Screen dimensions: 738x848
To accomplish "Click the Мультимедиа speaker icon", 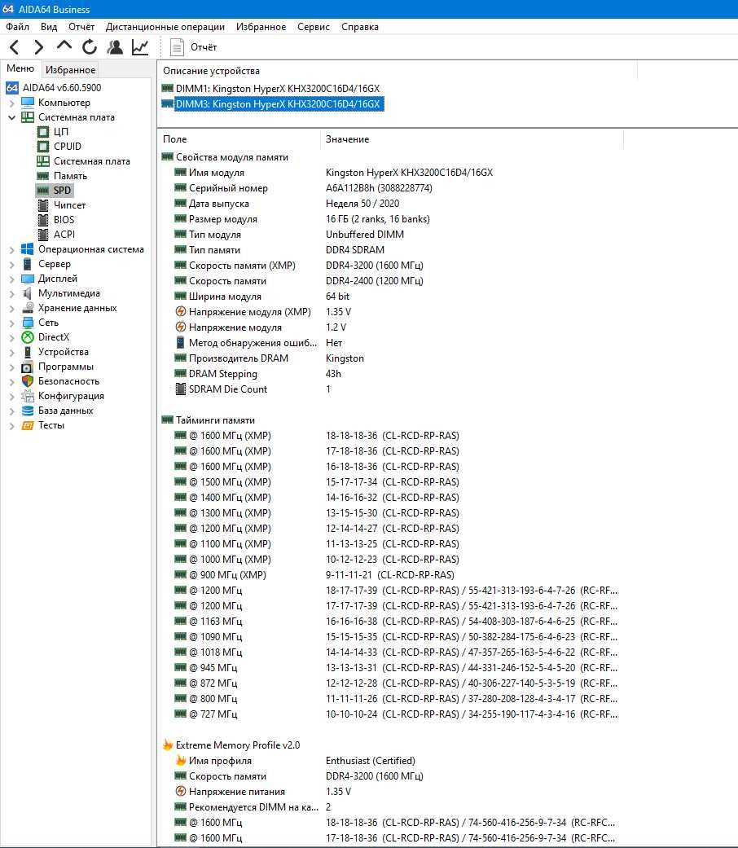I will (x=28, y=293).
